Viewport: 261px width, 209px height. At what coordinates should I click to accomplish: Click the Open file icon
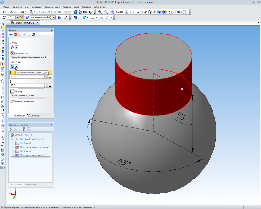(x=11, y=12)
